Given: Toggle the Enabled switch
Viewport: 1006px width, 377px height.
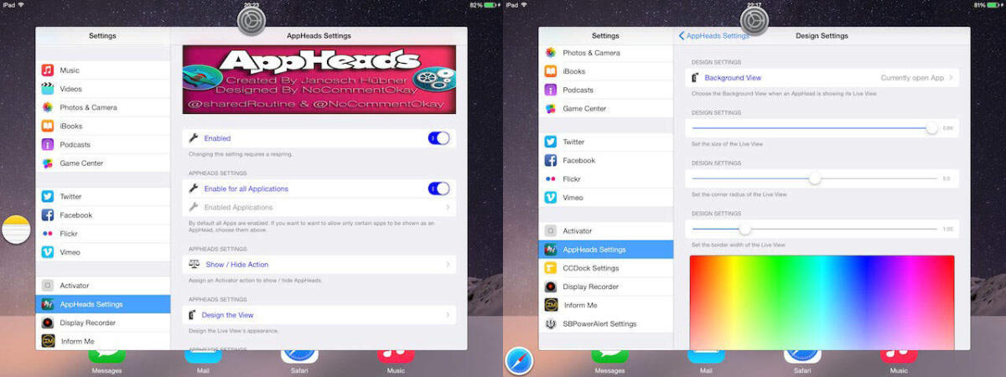Looking at the screenshot, I should (x=438, y=138).
